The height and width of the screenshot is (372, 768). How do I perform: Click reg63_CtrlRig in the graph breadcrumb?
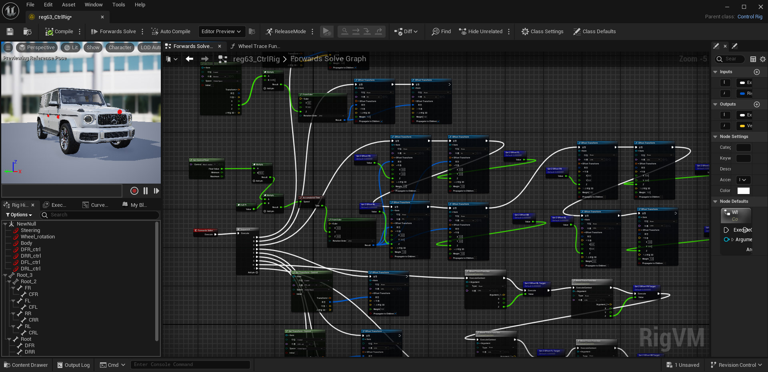(x=256, y=59)
